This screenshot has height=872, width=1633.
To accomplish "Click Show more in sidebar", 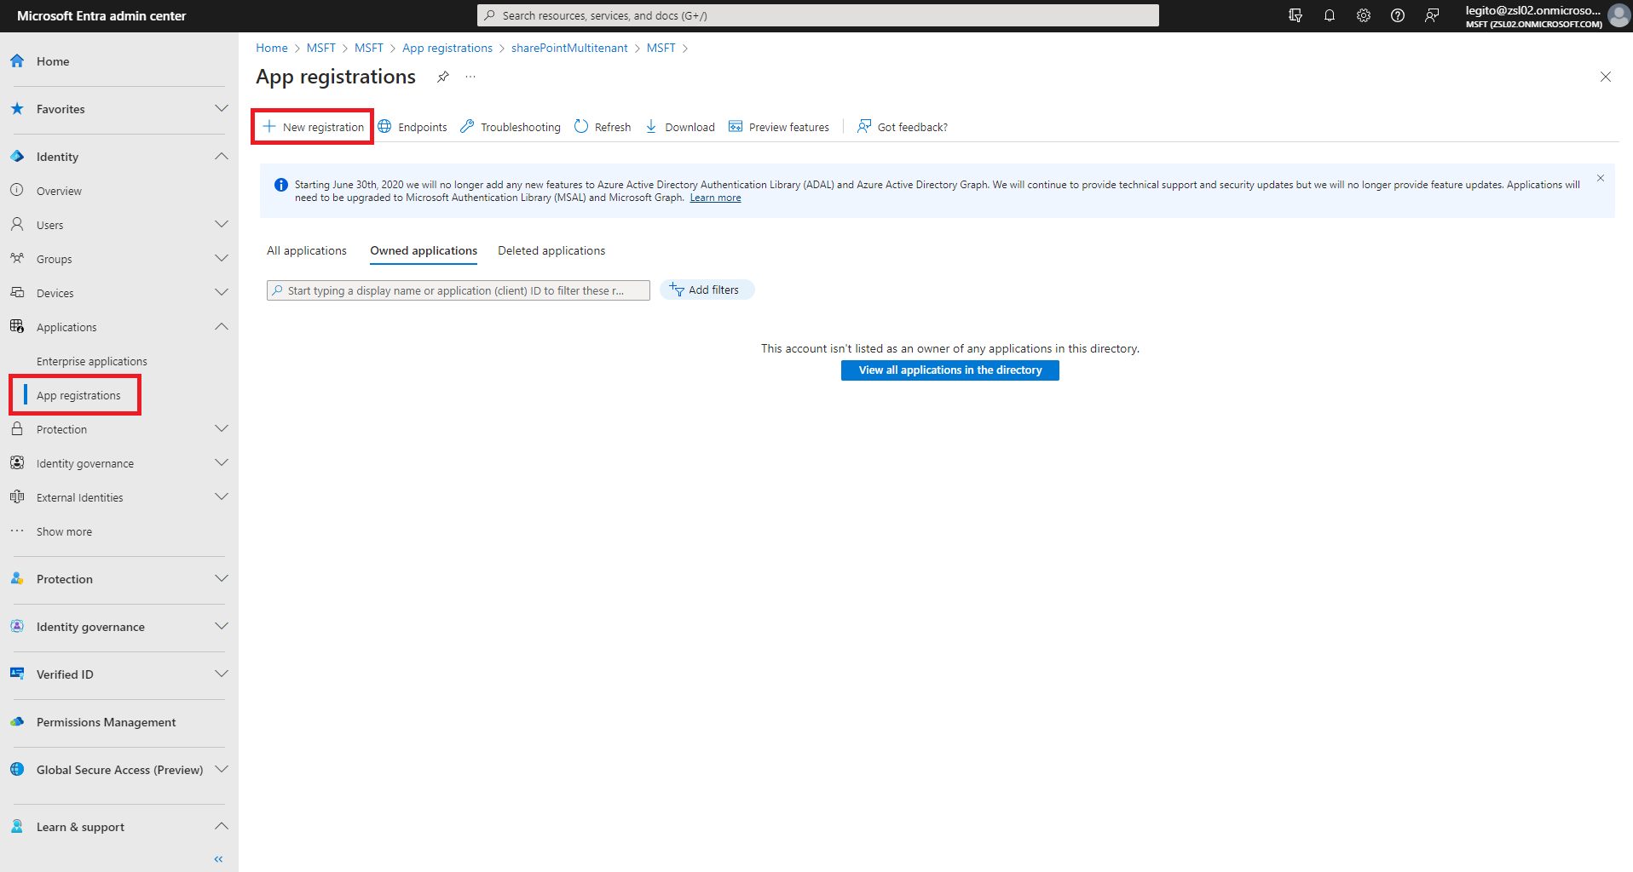I will tap(64, 531).
